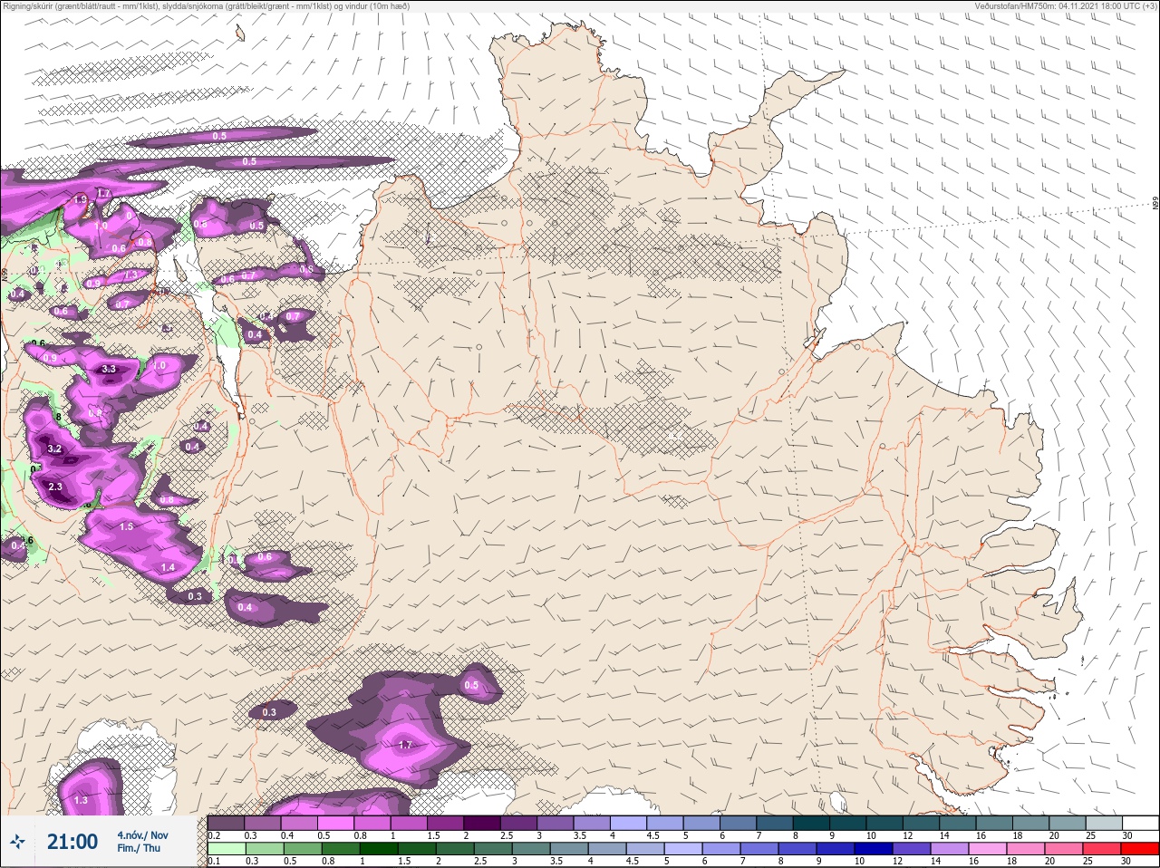
Task: Click the compass star icon beside 21:00
Action: 16,843
